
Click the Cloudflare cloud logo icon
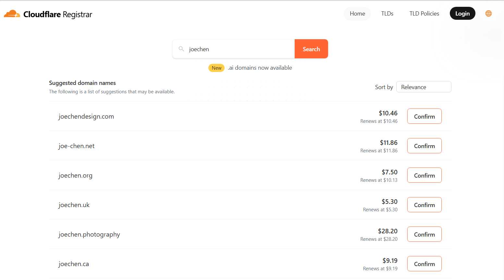12,14
